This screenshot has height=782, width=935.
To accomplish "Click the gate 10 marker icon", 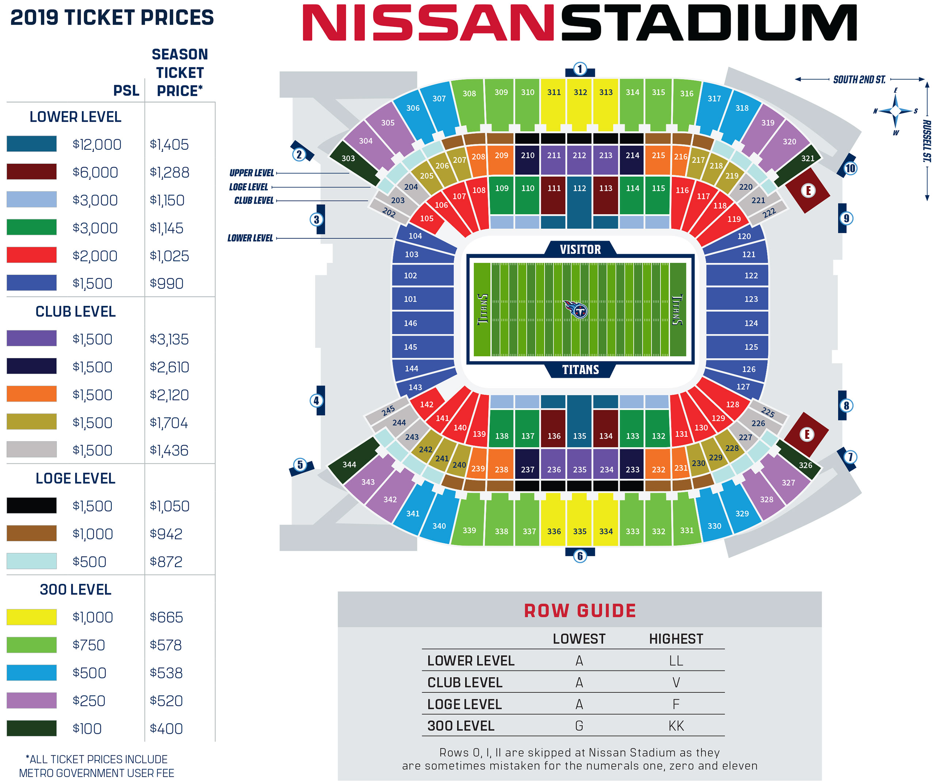I will (x=850, y=168).
